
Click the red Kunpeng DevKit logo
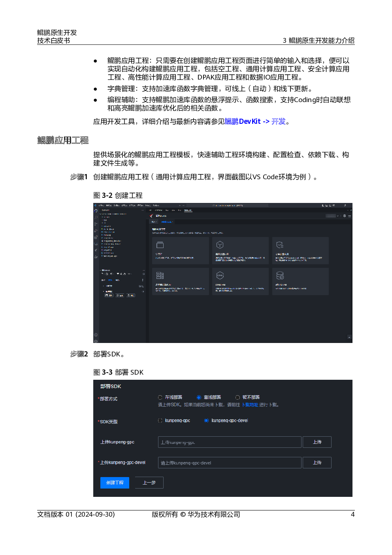point(151,216)
